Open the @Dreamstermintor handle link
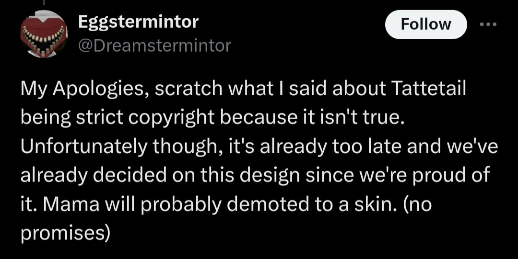Image resolution: width=518 pixels, height=259 pixels. pos(154,45)
